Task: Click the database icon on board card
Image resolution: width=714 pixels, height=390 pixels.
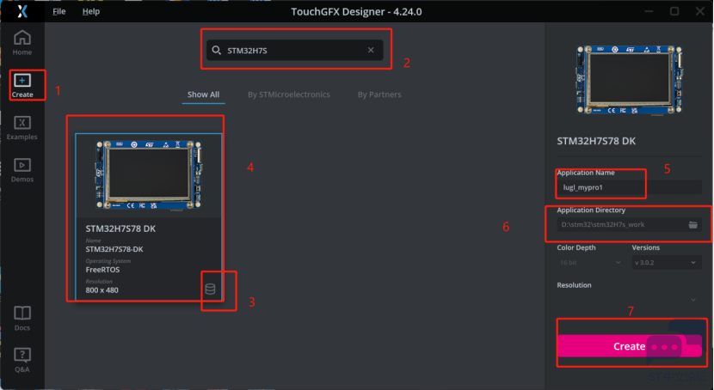Action: tap(210, 289)
